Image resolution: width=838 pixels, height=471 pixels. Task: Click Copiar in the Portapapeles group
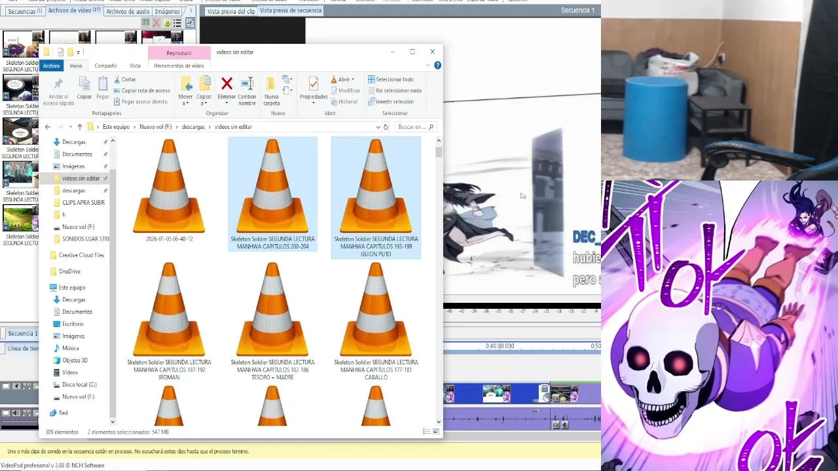pyautogui.click(x=84, y=88)
